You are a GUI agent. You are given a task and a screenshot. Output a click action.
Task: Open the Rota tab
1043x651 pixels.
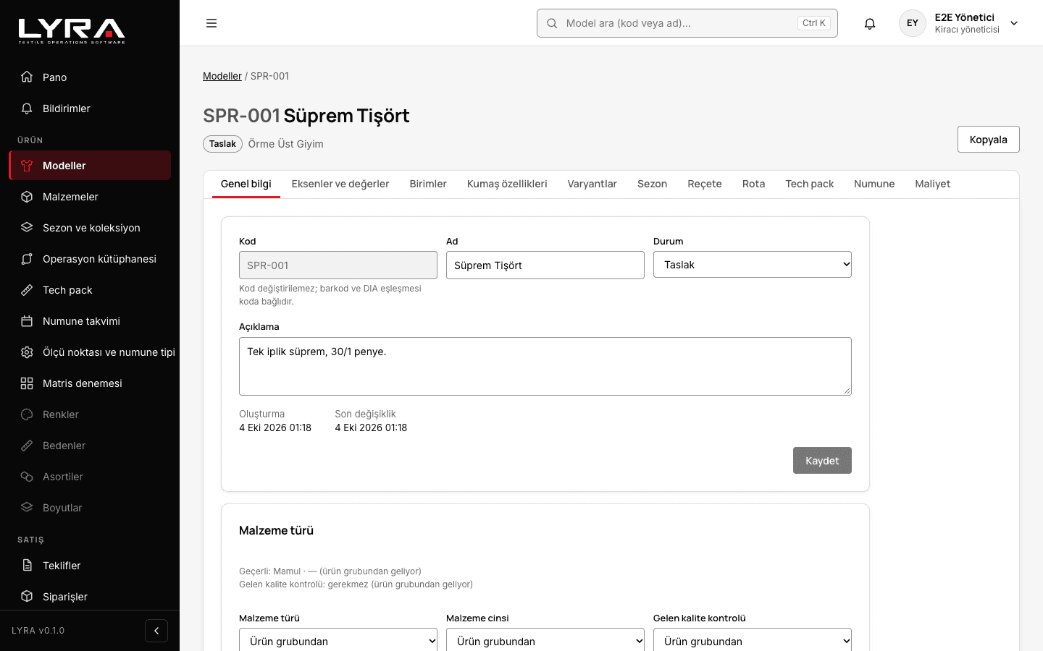click(754, 184)
